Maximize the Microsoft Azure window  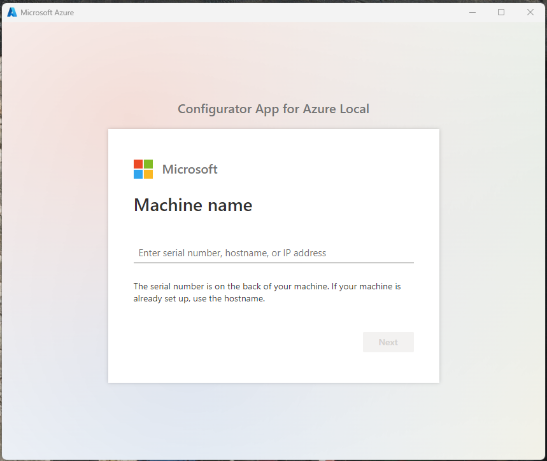click(x=501, y=12)
